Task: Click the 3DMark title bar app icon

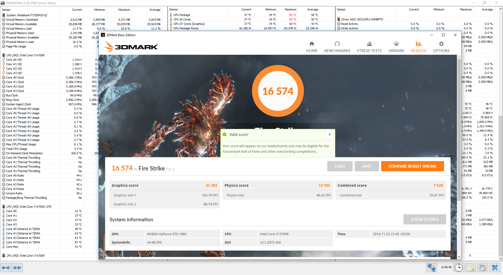Action: tap(103, 35)
